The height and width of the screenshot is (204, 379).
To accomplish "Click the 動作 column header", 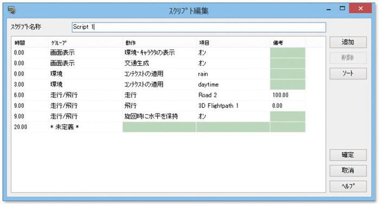I will tap(159, 43).
